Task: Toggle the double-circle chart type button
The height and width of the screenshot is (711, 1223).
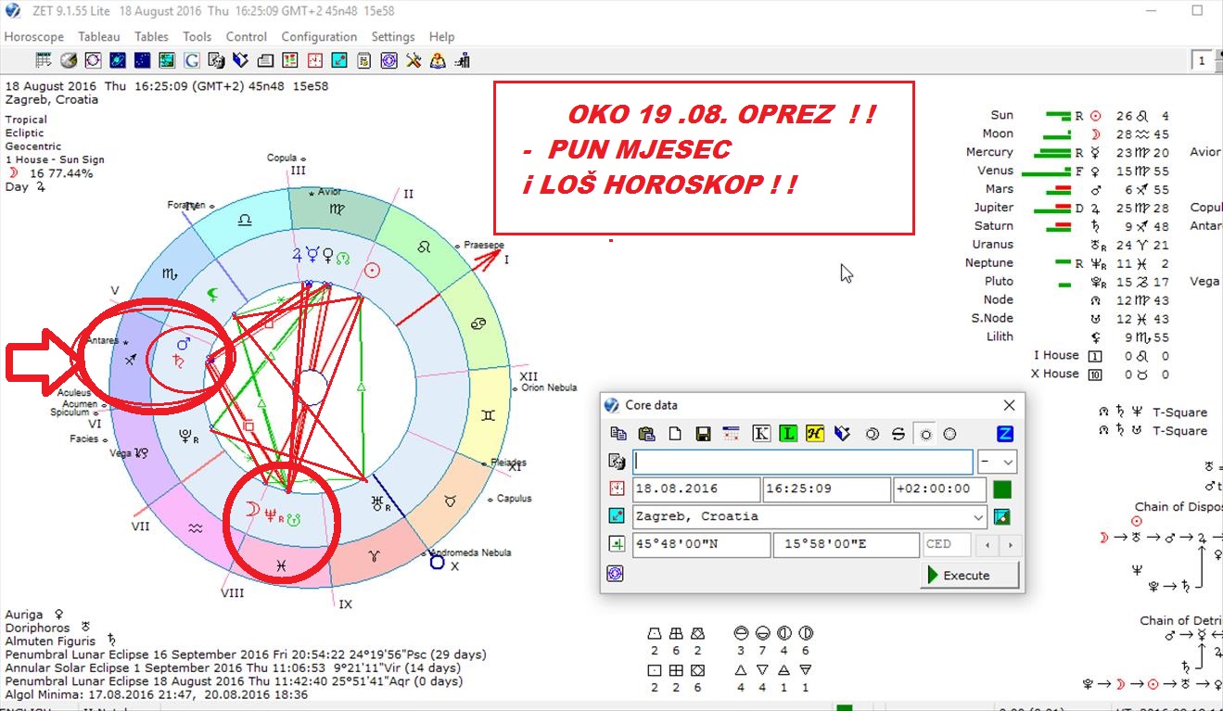Action: (872, 434)
